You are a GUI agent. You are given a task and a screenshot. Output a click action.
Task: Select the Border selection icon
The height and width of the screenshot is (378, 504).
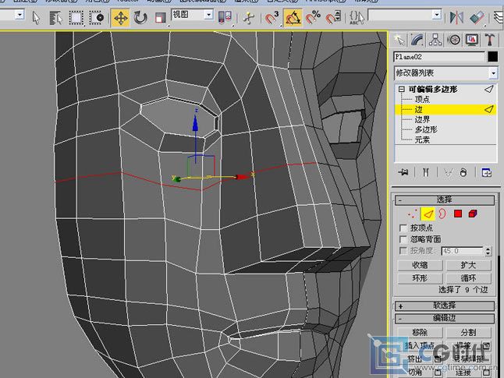442,214
